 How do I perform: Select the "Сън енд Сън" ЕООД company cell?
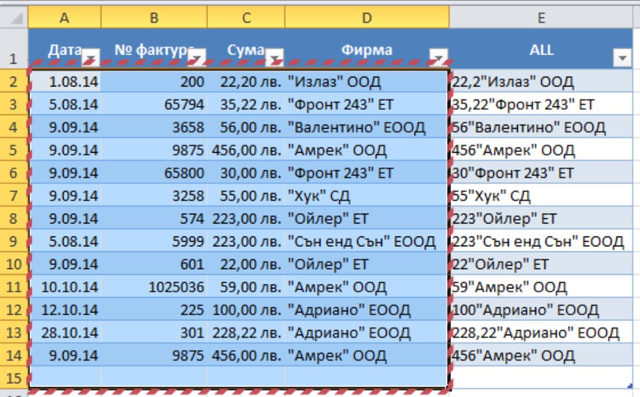[x=366, y=241]
